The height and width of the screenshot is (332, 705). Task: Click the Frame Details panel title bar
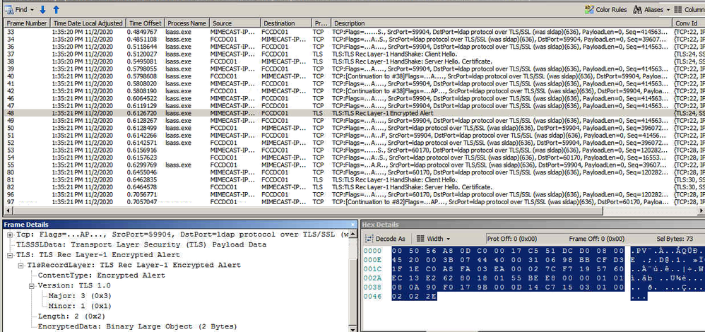[x=180, y=225]
